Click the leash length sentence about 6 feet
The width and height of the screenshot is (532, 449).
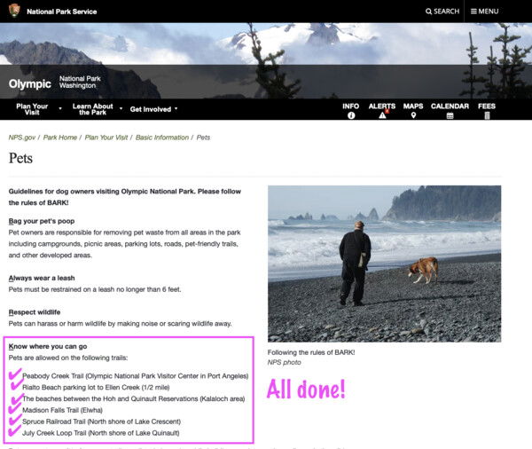point(95,289)
